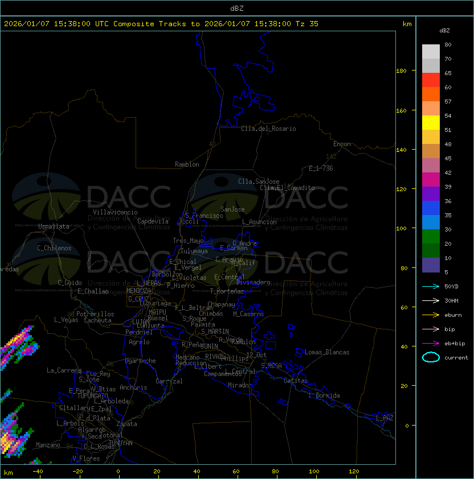Viewport: 474px width, 479px height.
Task: Click the 'dBZ' label above the color scale
Action: click(444, 31)
